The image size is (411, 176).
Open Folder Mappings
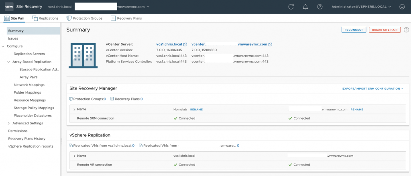(x=27, y=92)
